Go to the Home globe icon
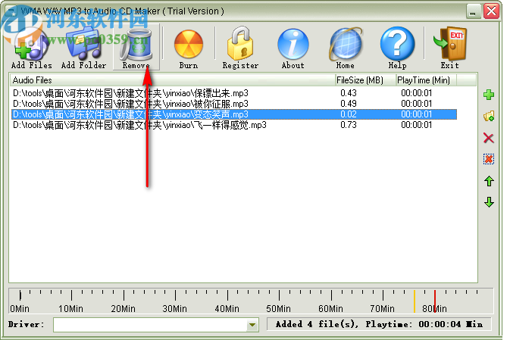 345,48
